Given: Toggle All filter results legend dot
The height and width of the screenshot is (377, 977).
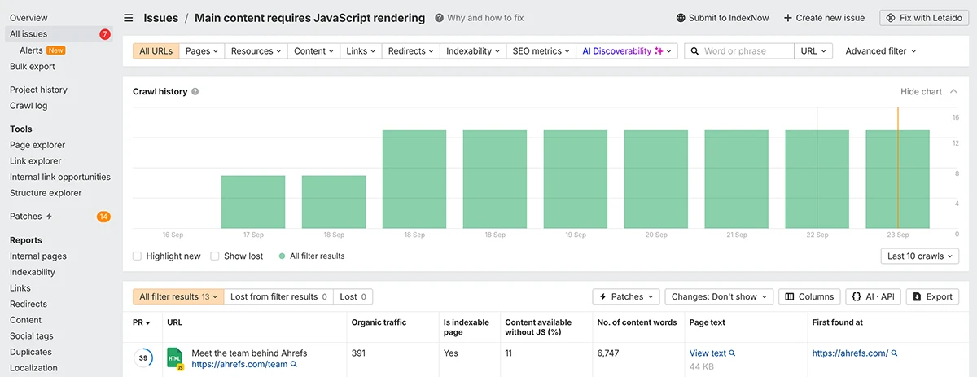Looking at the screenshot, I should (282, 256).
